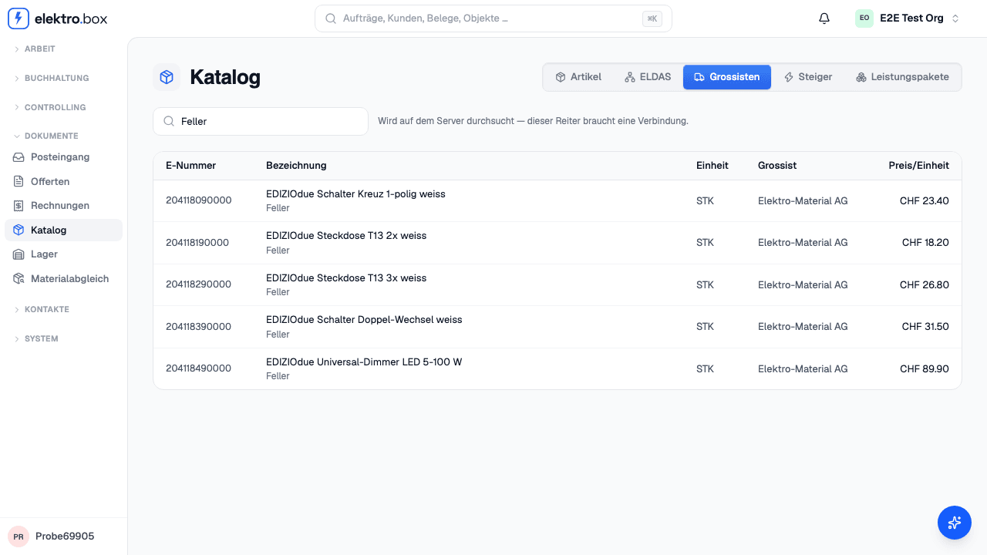987x555 pixels.
Task: Expand the CONTROLLING sidebar section
Action: tap(63, 107)
